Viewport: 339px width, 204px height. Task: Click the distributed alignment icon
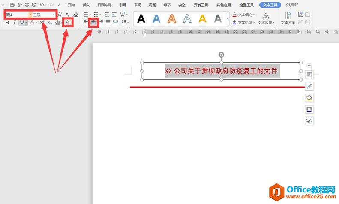(116, 22)
